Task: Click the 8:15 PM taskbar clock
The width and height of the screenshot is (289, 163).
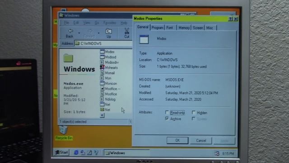Action: 228,153
